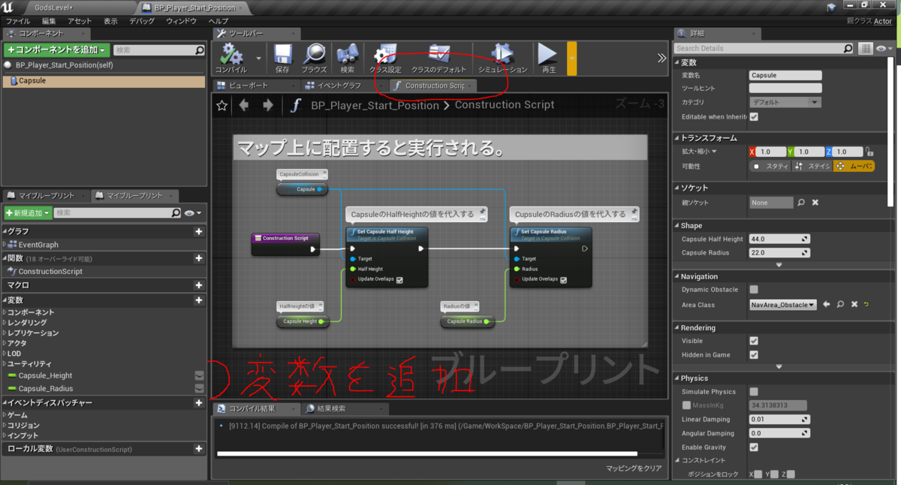The width and height of the screenshot is (901, 485).
Task: Open the ブラウズ browse icon
Action: point(315,55)
